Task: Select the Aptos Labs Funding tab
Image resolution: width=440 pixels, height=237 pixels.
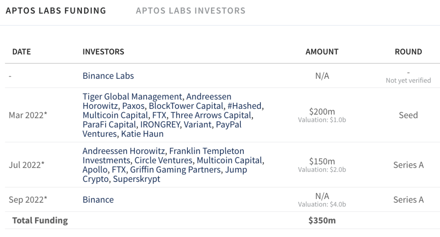Action: pyautogui.click(x=56, y=11)
